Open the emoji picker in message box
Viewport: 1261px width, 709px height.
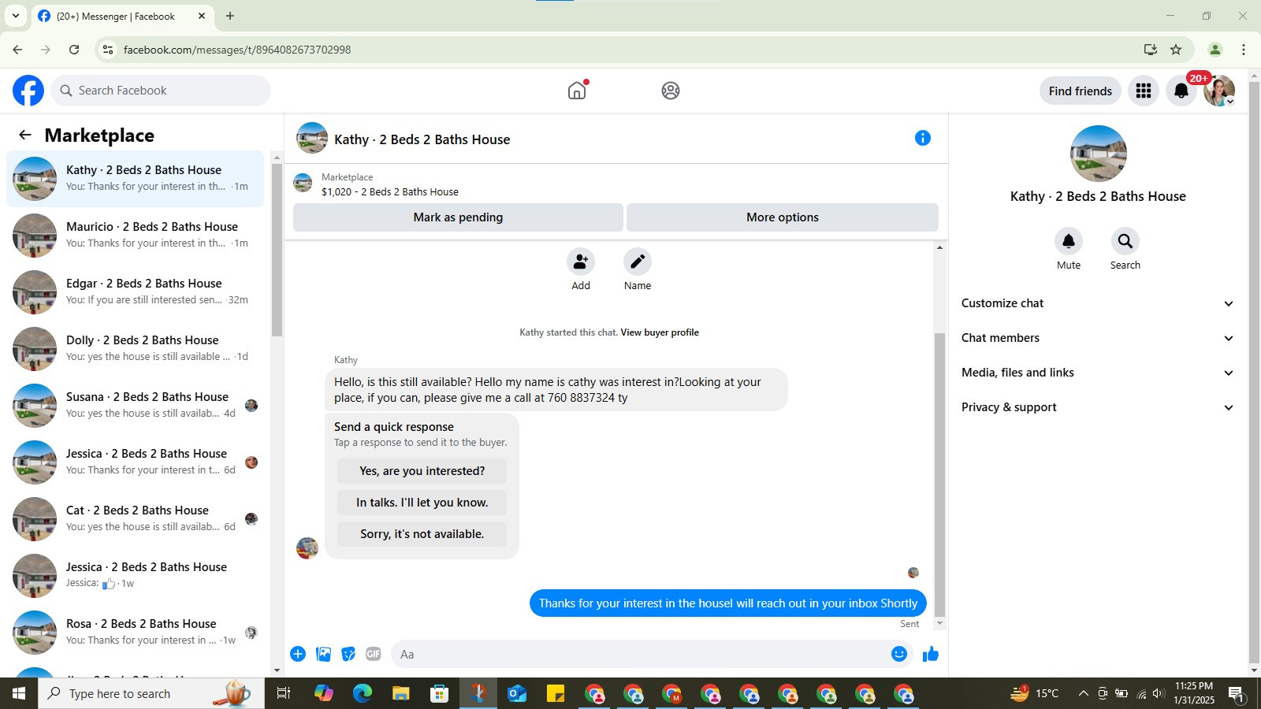click(899, 654)
